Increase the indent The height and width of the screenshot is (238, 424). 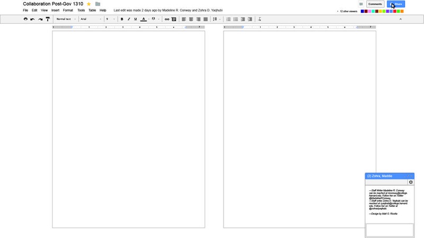point(250,19)
